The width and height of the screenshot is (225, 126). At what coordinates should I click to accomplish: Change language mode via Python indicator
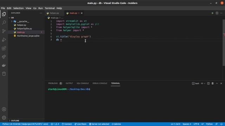[x=210, y=124]
